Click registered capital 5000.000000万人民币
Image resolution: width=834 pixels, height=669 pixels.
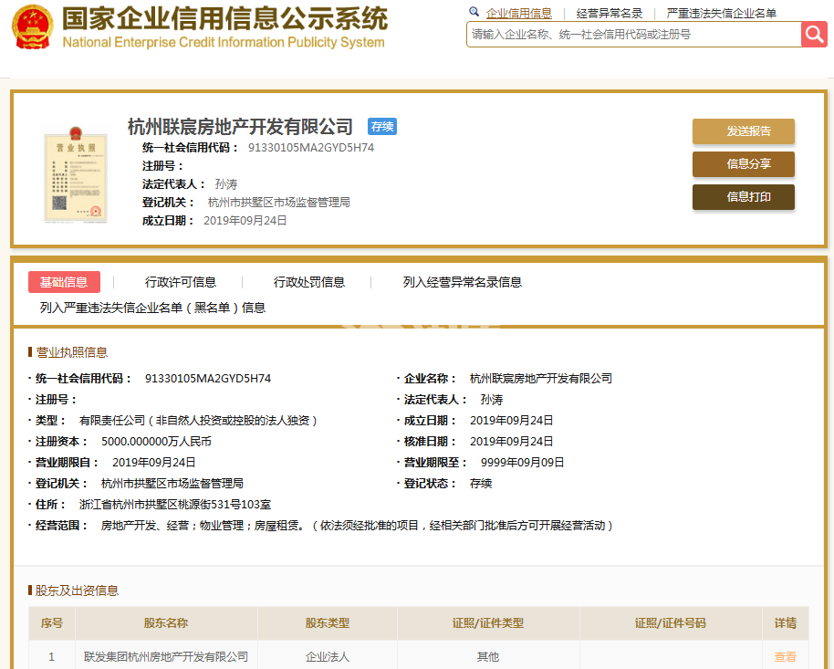click(x=156, y=441)
